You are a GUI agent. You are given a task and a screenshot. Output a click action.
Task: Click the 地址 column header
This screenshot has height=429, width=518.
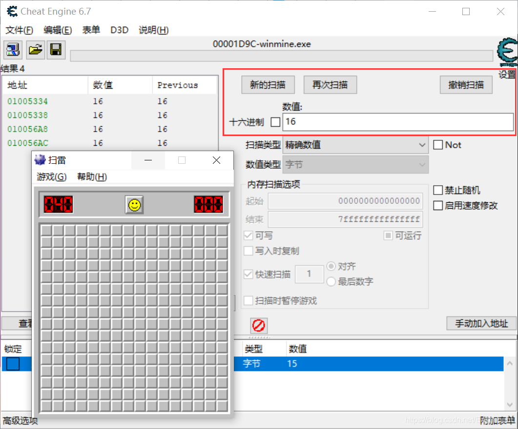(45, 85)
